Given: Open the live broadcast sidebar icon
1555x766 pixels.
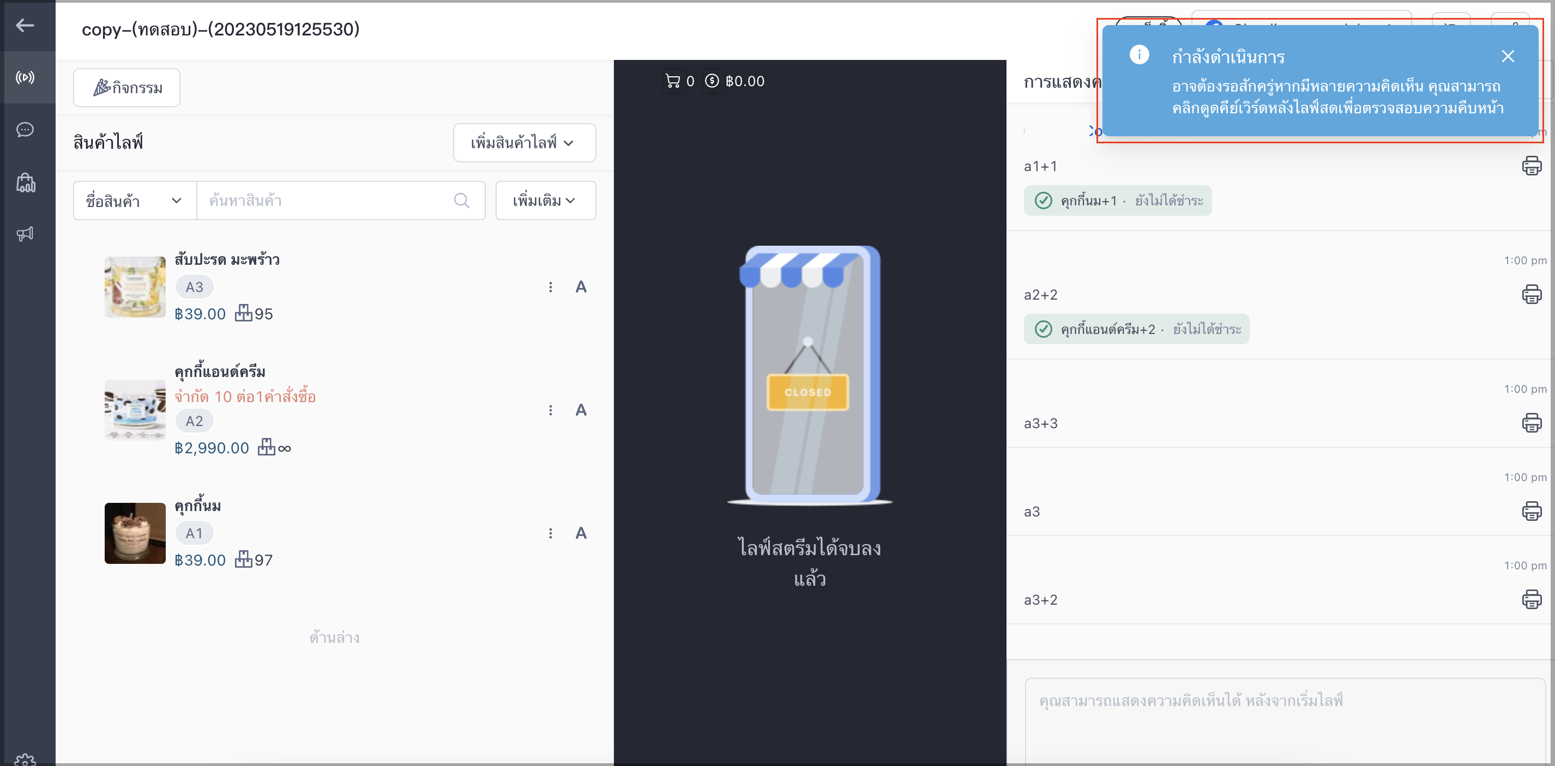Looking at the screenshot, I should (x=25, y=77).
